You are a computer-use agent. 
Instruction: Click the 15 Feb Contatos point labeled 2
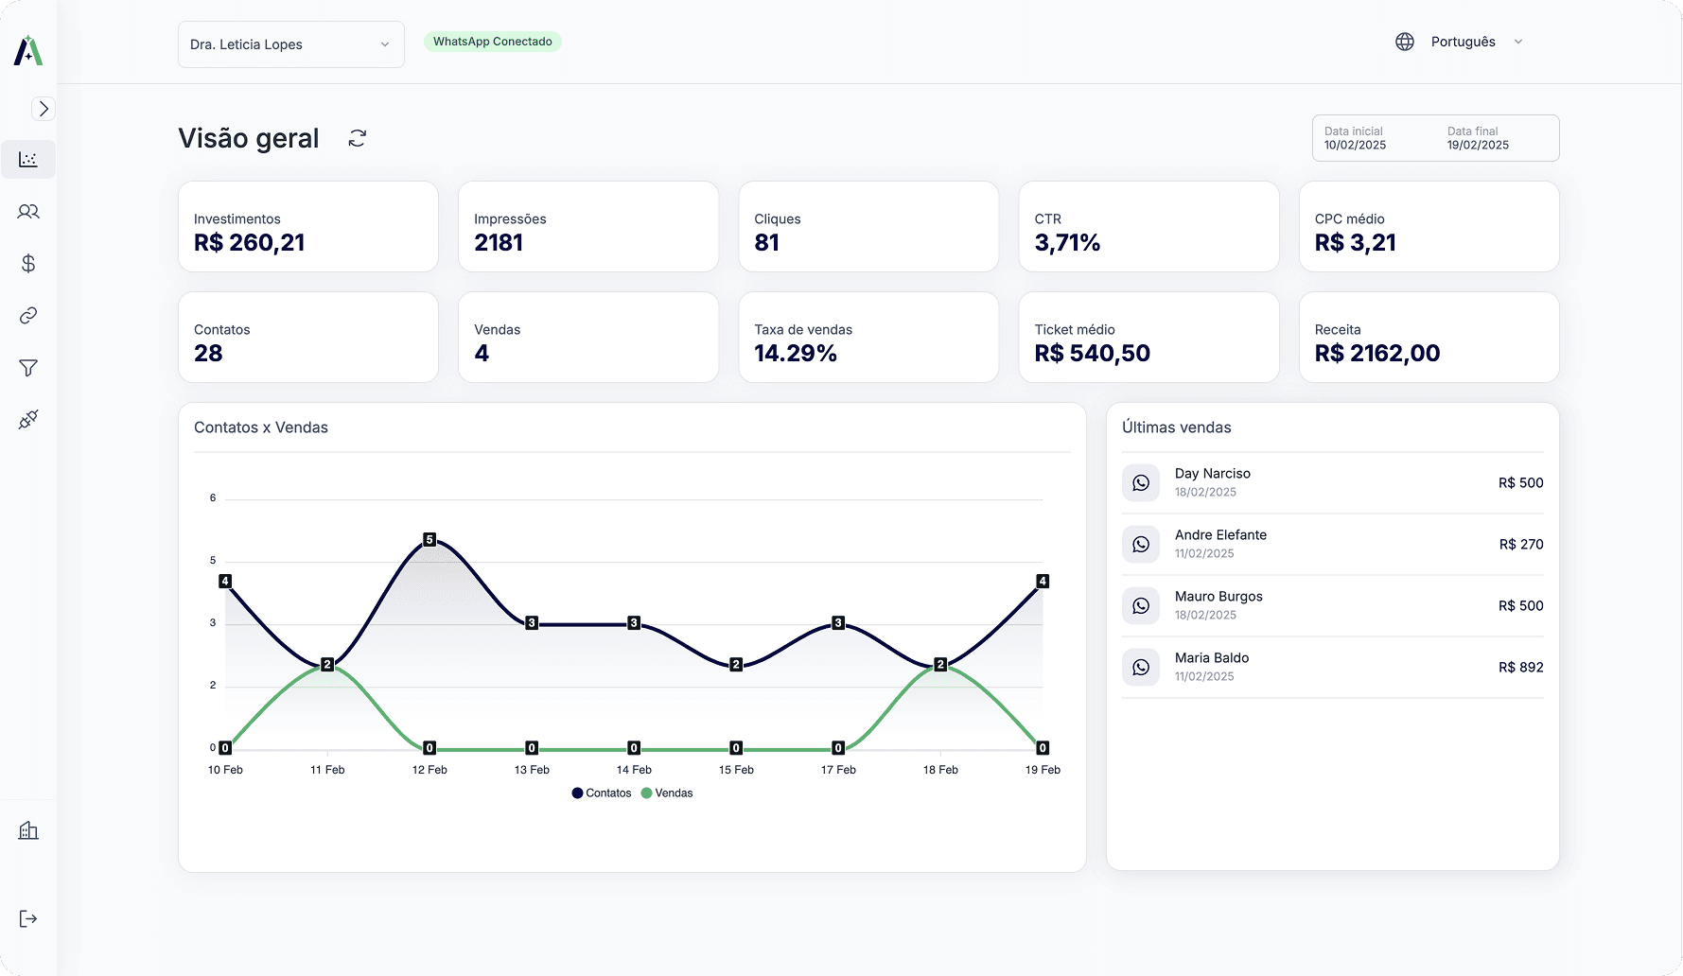(736, 665)
